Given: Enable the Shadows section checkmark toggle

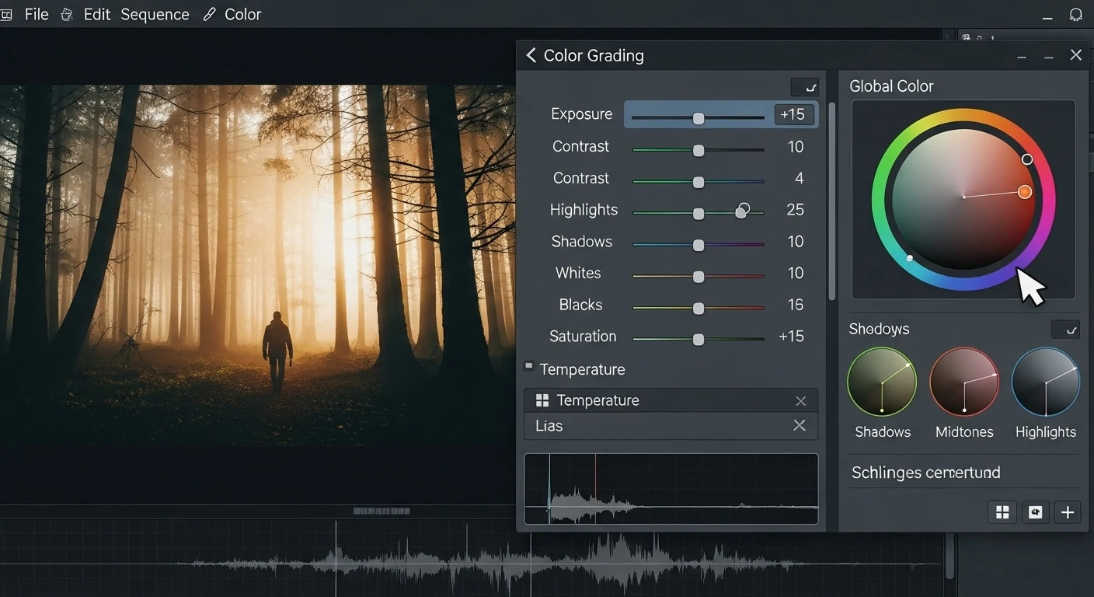Looking at the screenshot, I should (1065, 329).
